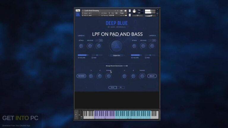
Task: Enable HPF filter on Layer A
Action: (97, 40)
